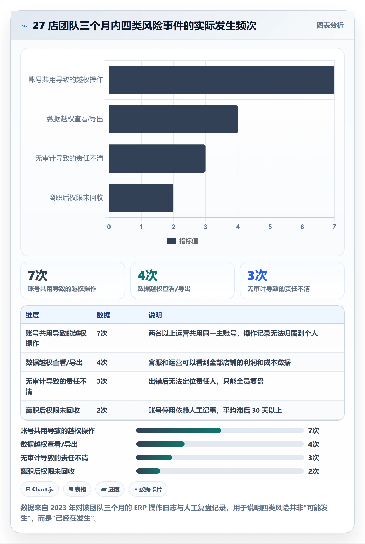This screenshot has width=365, height=544.
Task: Click the description about 账号停用依赖人工记事
Action: tap(215, 411)
